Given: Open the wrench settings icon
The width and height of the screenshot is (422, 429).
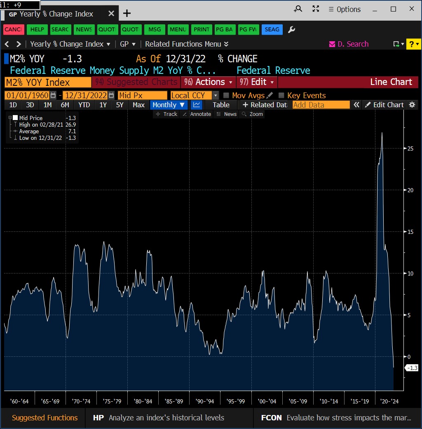Looking at the screenshot, I should [x=292, y=30].
